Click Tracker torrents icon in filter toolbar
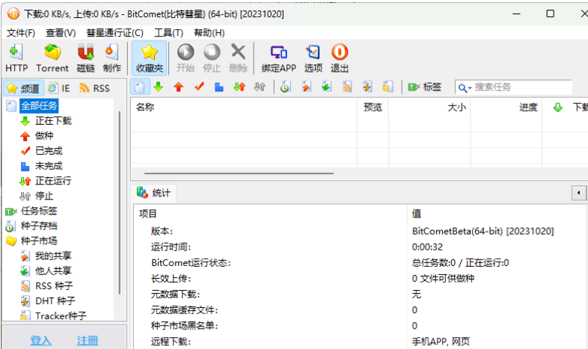 [388, 87]
